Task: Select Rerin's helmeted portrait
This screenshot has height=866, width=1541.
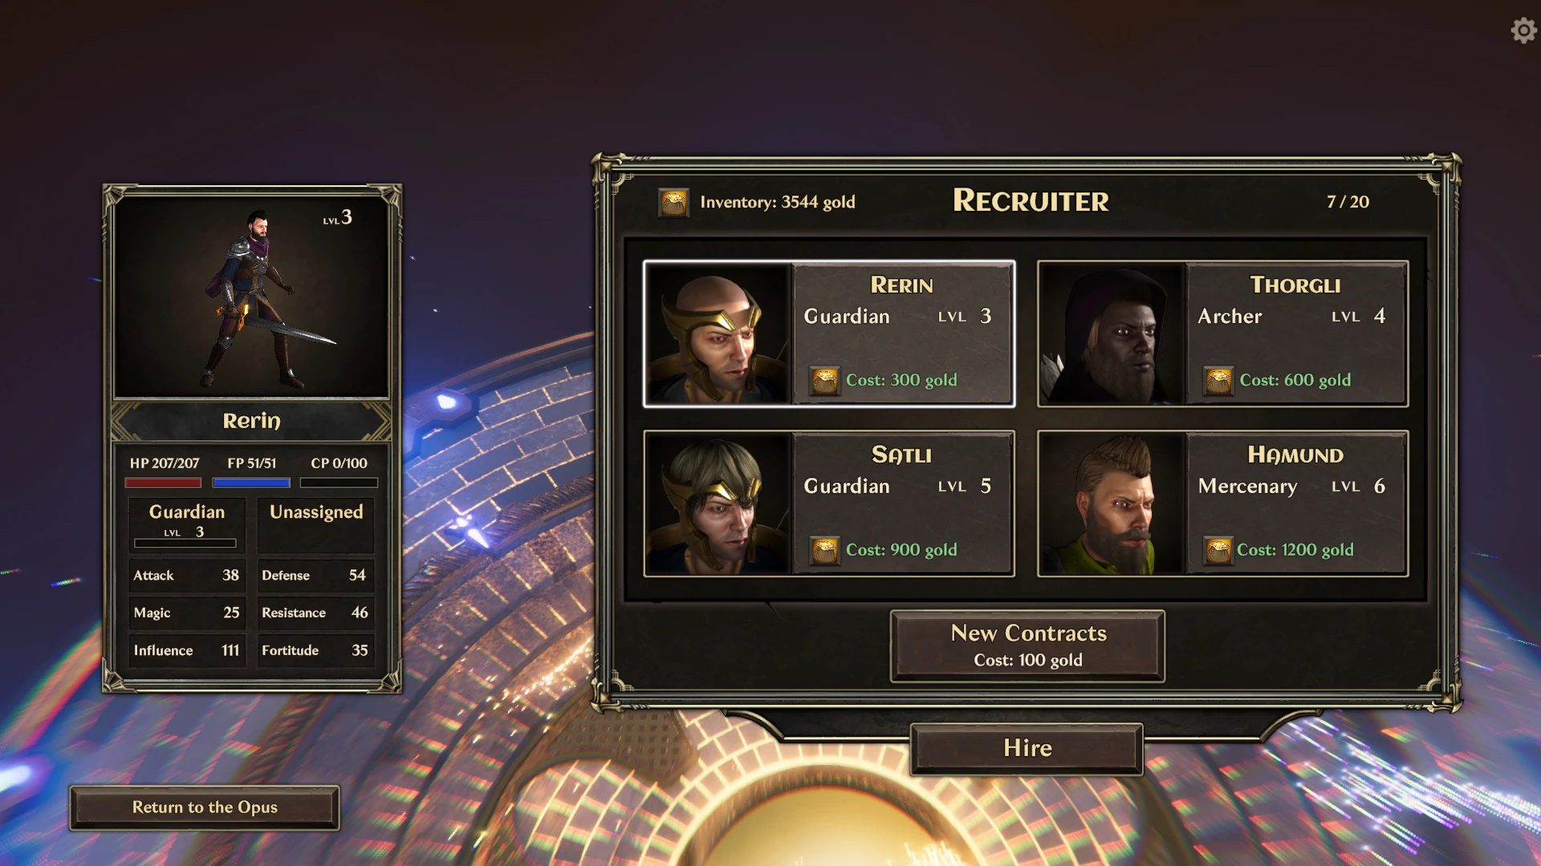Action: pyautogui.click(x=718, y=334)
